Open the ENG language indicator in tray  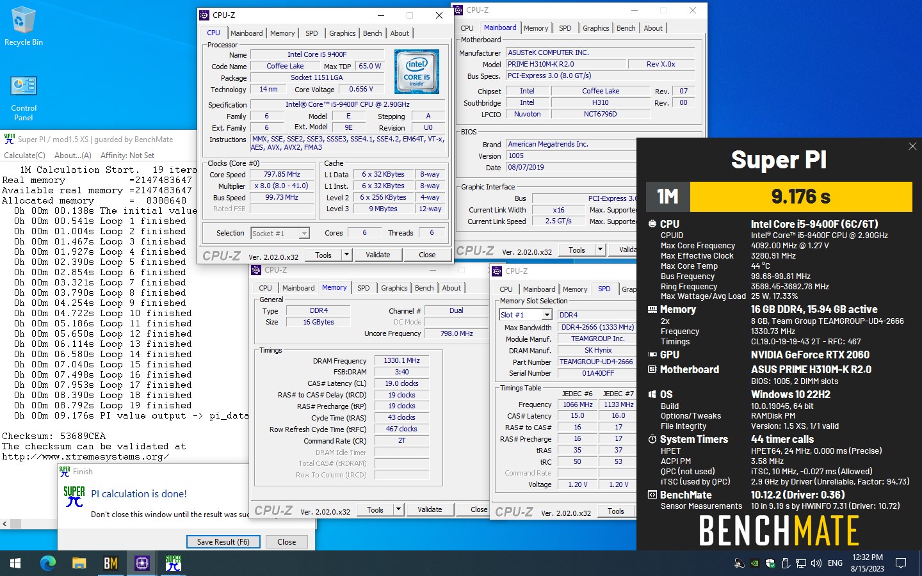pyautogui.click(x=835, y=563)
